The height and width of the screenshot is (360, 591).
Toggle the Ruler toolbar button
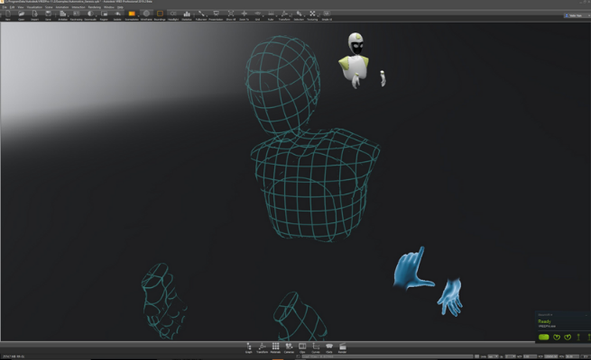pyautogui.click(x=271, y=15)
